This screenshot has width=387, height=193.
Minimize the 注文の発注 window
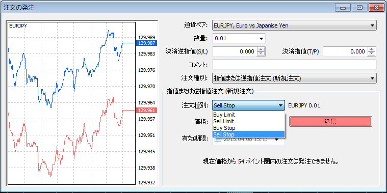(x=343, y=8)
